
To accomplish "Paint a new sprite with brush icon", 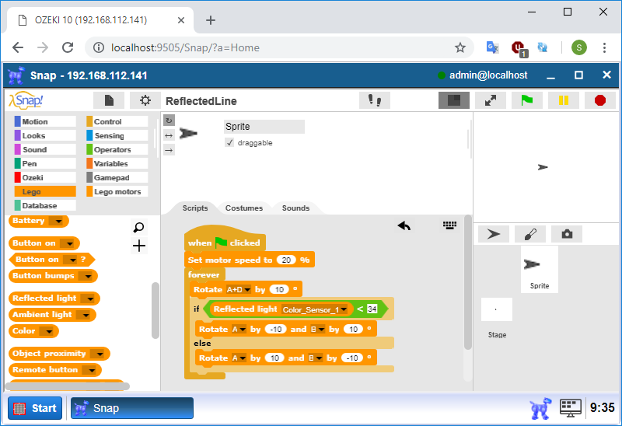I will click(529, 234).
